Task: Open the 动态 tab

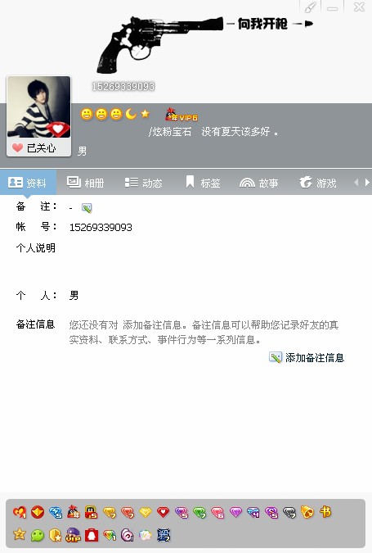Action: [x=143, y=183]
